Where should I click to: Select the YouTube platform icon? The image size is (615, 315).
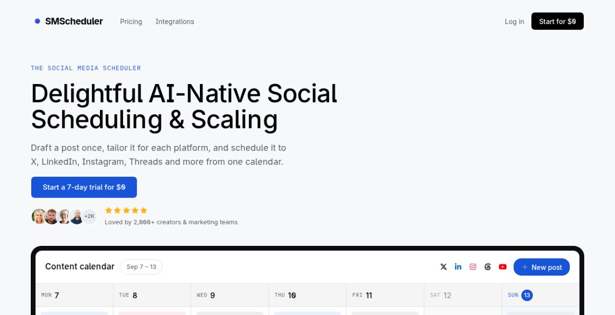tap(503, 267)
